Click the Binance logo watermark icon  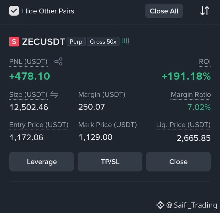[x=160, y=205]
